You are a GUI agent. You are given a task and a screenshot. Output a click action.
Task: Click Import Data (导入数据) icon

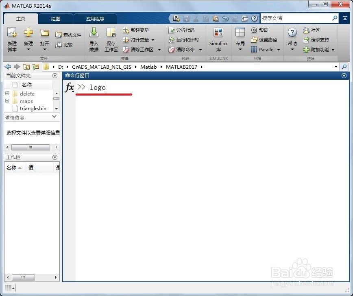coord(94,33)
